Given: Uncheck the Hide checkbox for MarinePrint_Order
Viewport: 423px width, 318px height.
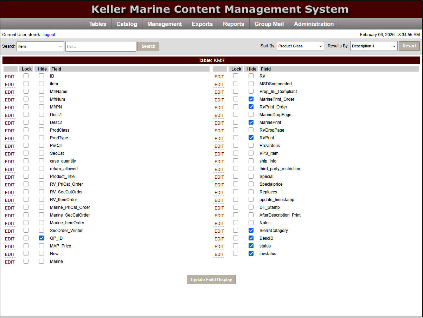Looking at the screenshot, I should (251, 99).
